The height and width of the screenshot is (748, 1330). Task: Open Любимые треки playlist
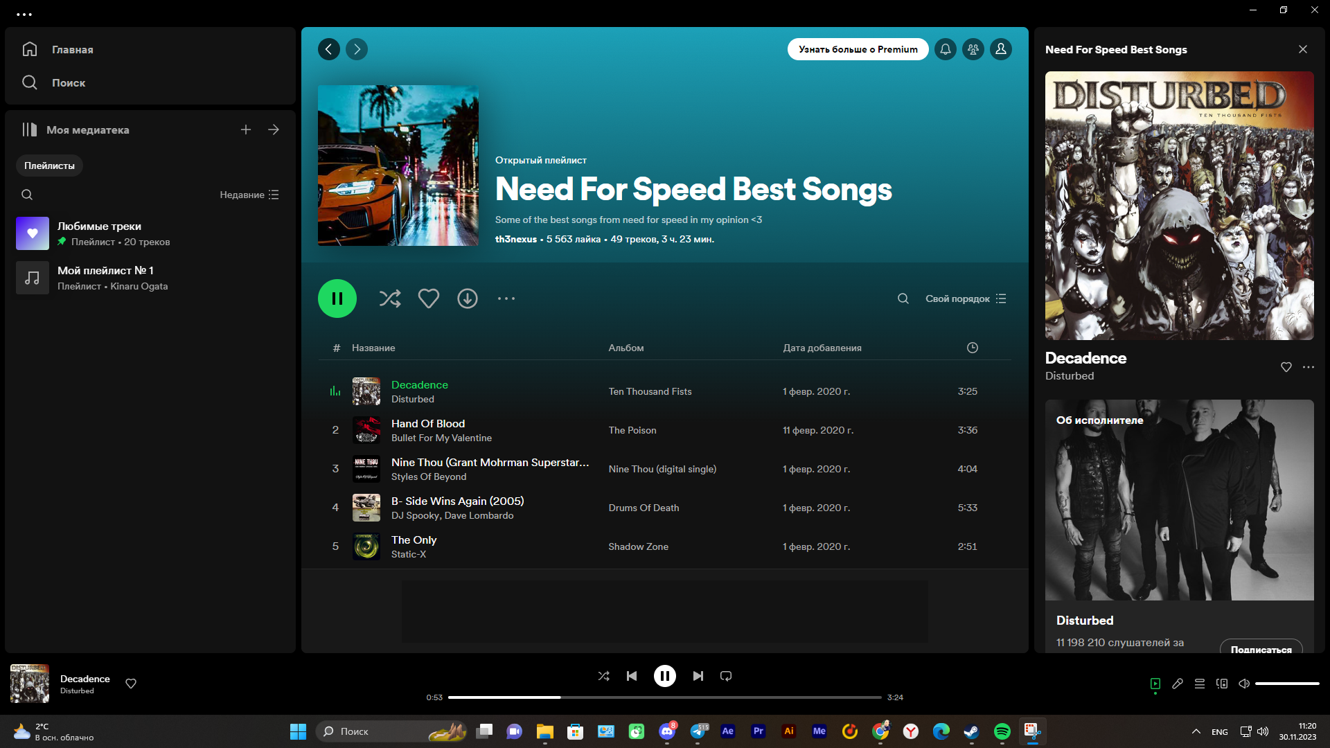(149, 233)
